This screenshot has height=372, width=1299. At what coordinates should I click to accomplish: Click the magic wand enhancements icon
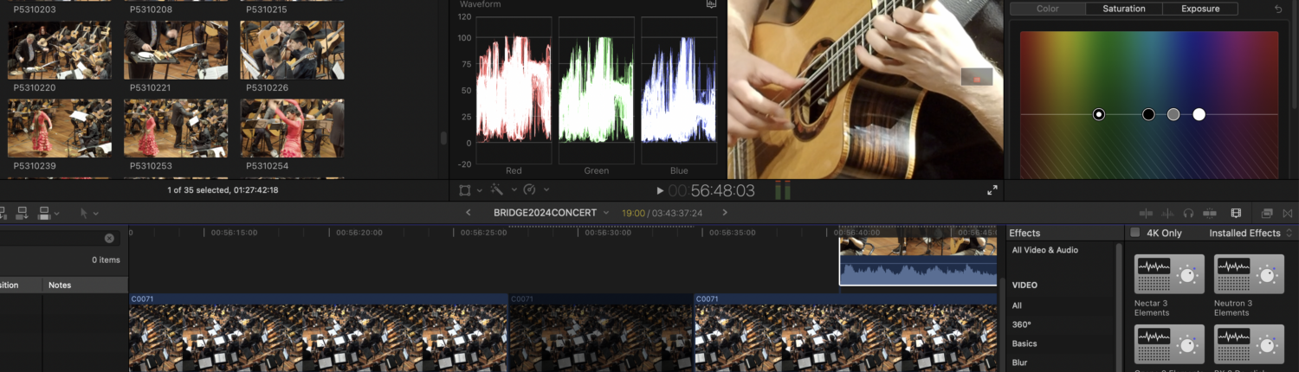[x=497, y=189]
